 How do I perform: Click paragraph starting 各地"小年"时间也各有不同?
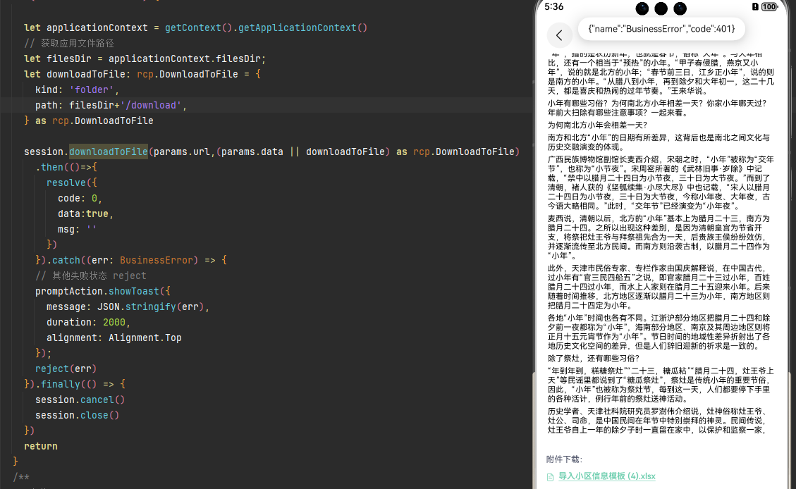coord(659,332)
